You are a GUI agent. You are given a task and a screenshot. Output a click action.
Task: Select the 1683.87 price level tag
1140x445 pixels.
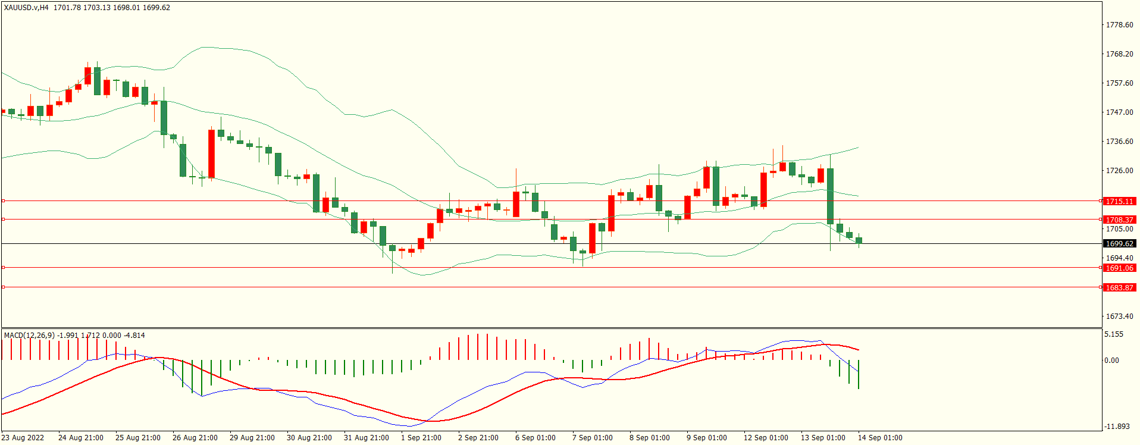(1119, 287)
